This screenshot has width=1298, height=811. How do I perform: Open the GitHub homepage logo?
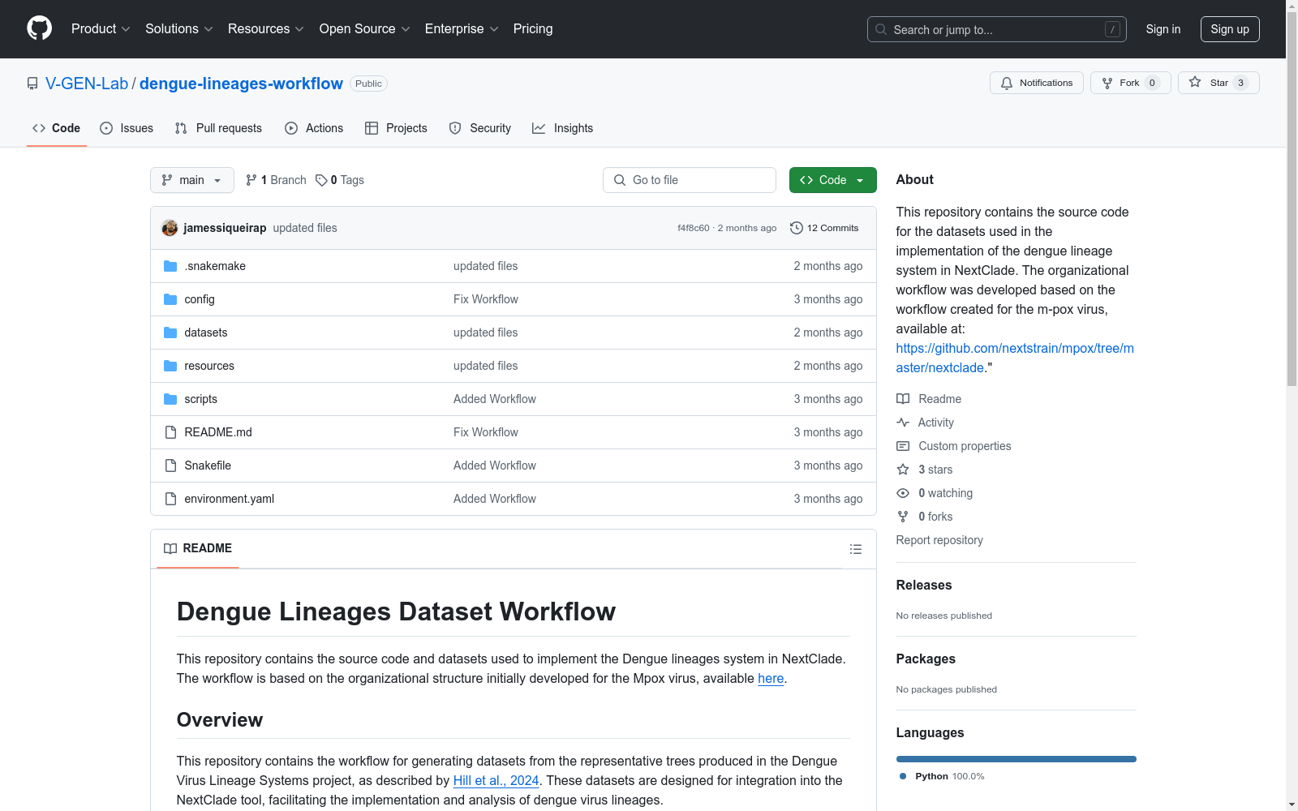point(39,28)
